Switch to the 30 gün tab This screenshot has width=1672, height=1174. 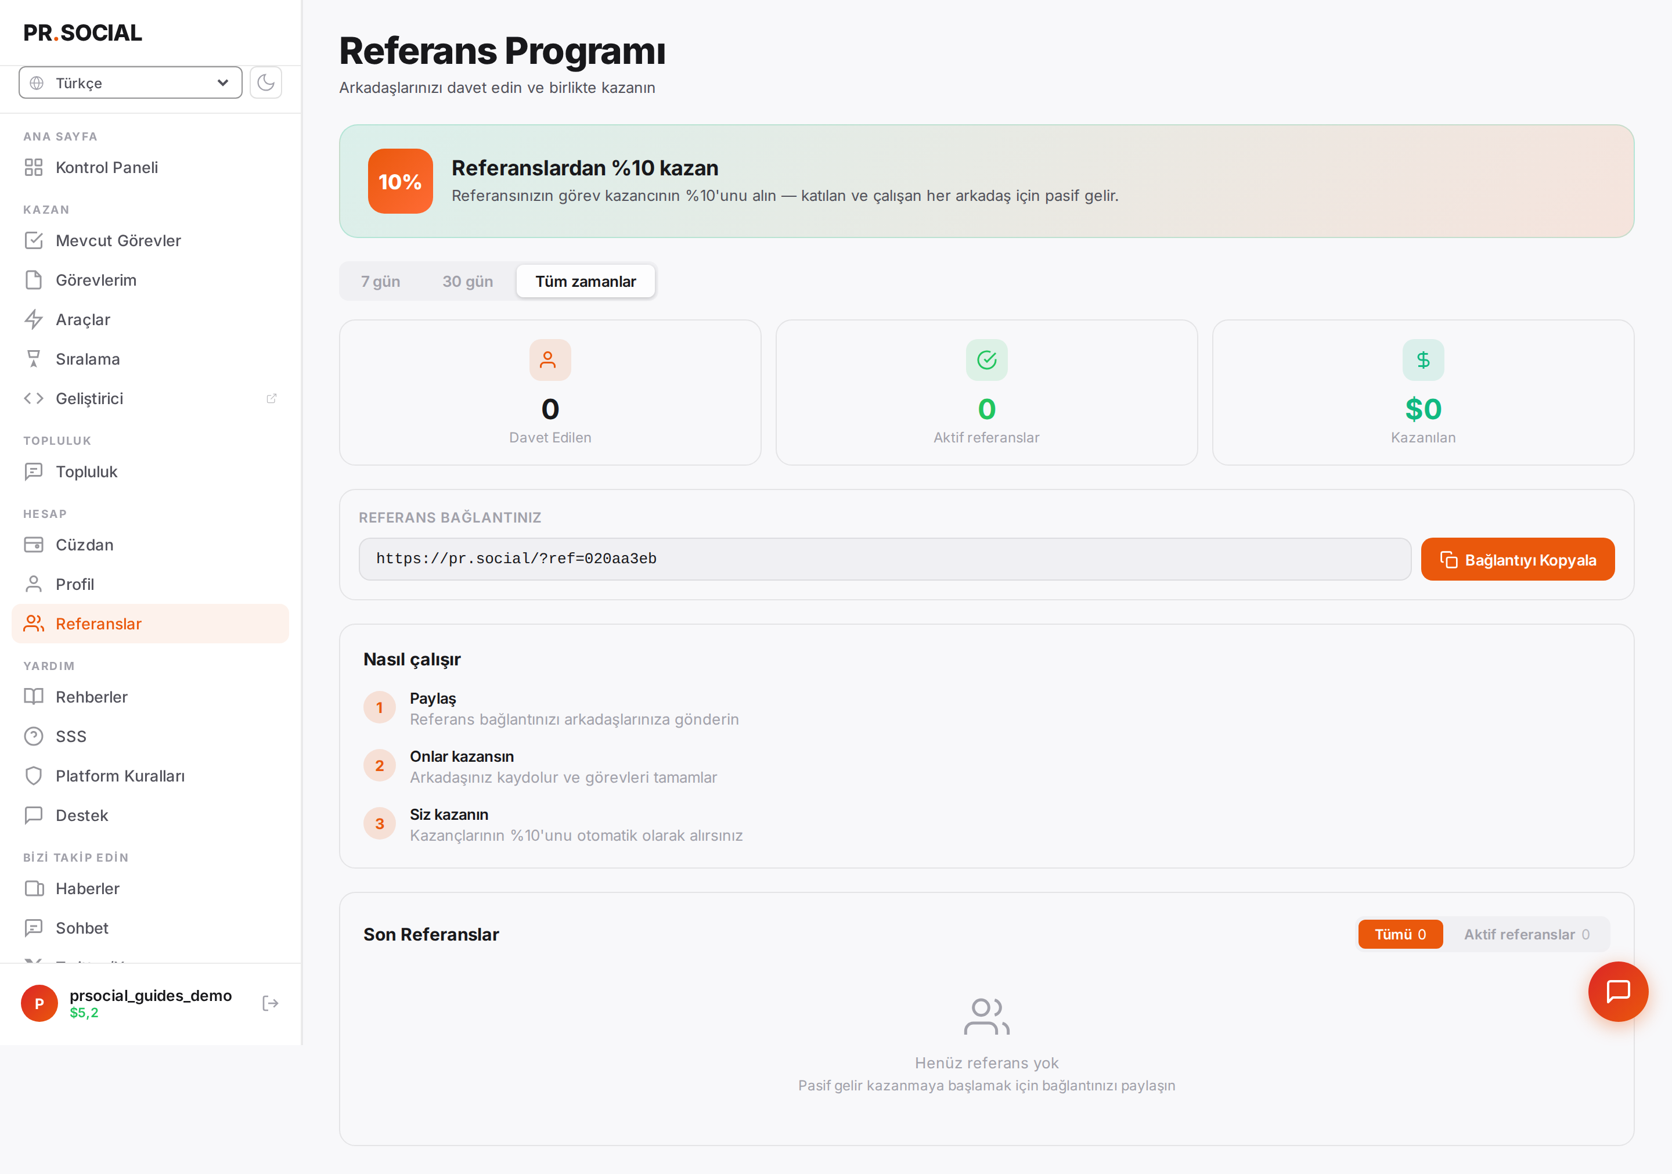tap(467, 281)
